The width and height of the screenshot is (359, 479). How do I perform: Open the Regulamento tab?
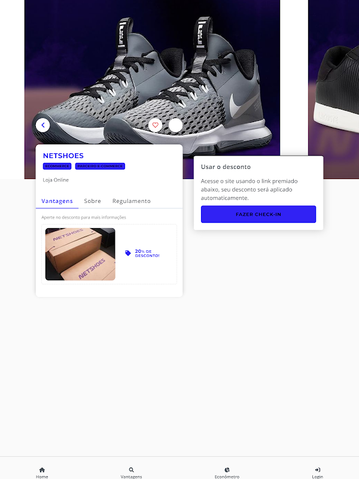[x=132, y=201]
